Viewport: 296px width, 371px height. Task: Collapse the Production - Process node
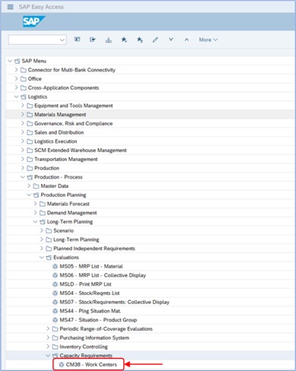[23, 177]
